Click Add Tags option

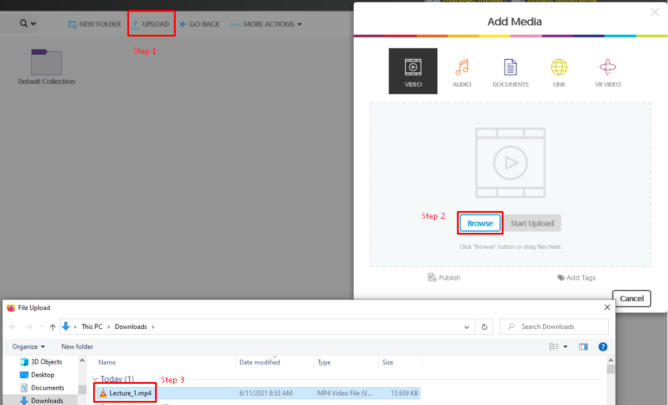pyautogui.click(x=577, y=278)
